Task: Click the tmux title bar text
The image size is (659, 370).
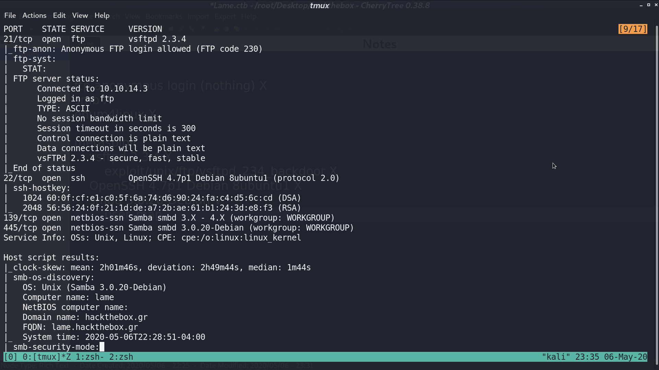Action: point(320,5)
